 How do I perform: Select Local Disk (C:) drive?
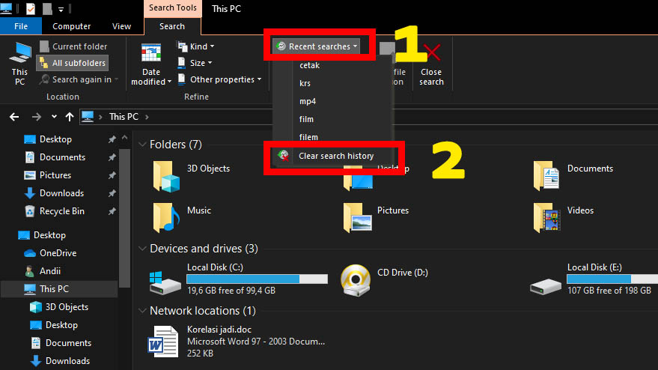[x=238, y=279]
